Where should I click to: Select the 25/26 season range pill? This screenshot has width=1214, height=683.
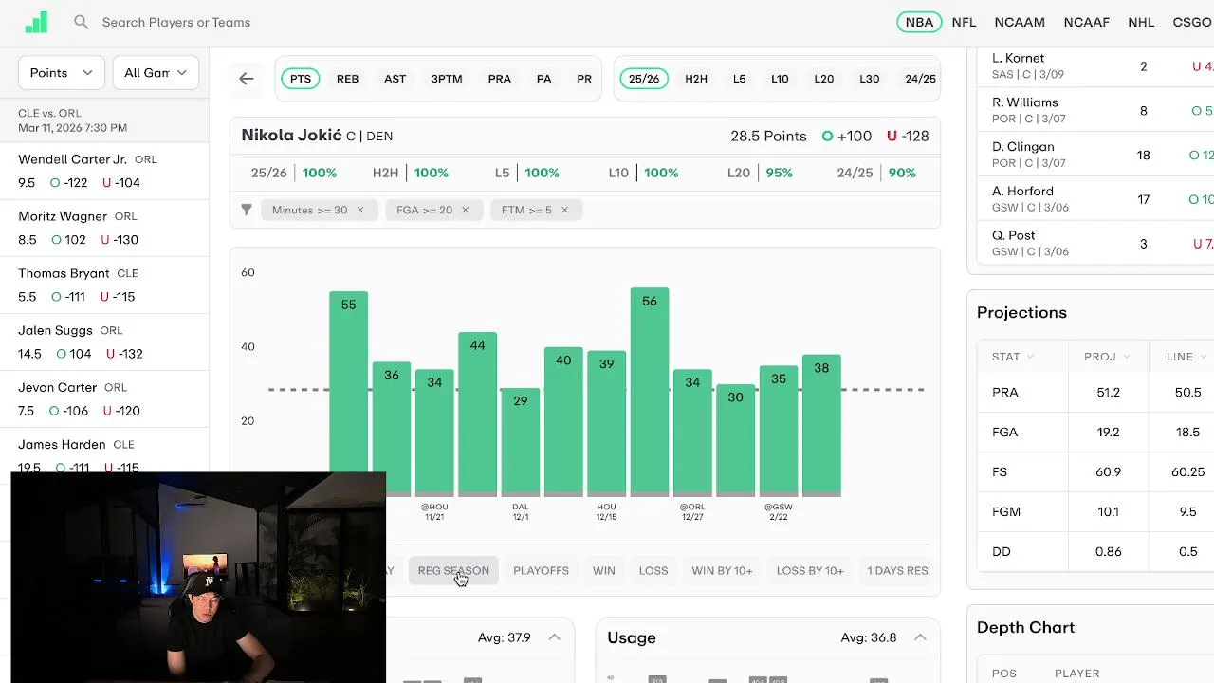pyautogui.click(x=644, y=79)
